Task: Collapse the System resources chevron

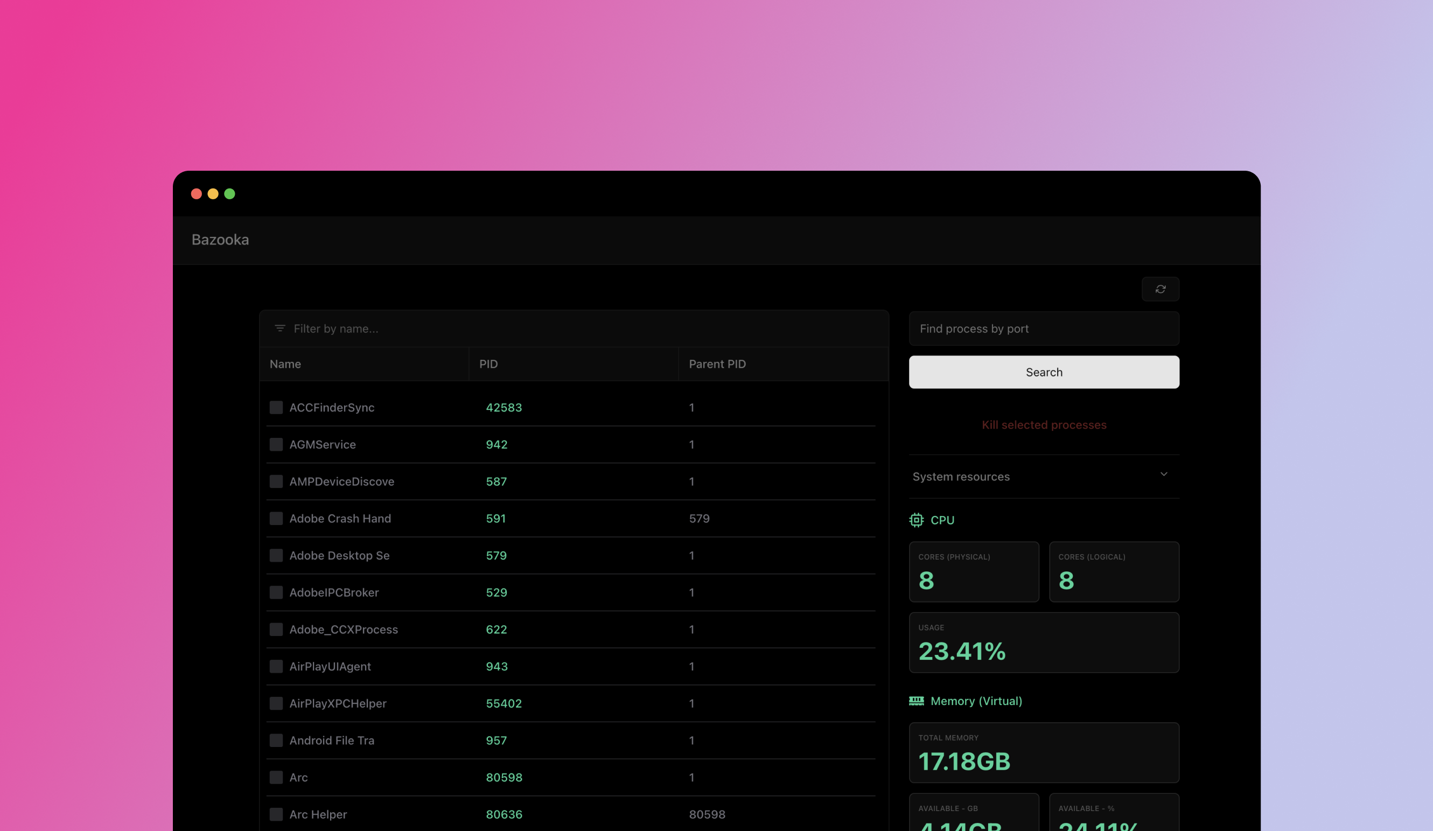Action: point(1163,474)
